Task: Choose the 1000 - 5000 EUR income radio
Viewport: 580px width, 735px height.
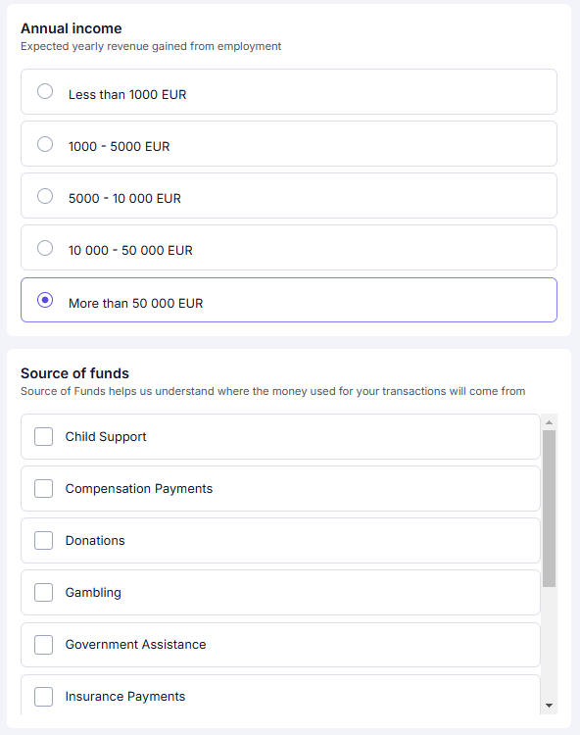Action: pos(45,144)
